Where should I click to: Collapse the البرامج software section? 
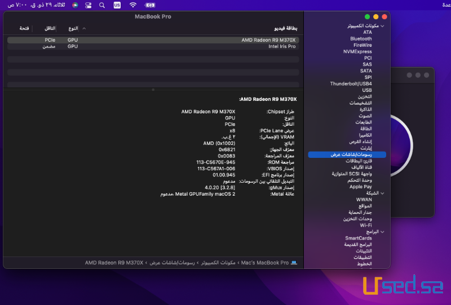382,232
